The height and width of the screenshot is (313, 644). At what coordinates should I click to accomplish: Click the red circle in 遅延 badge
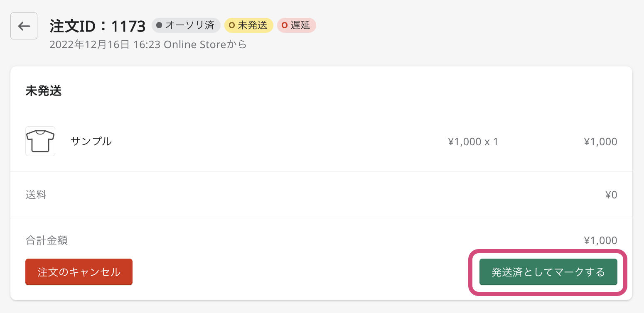(x=285, y=25)
